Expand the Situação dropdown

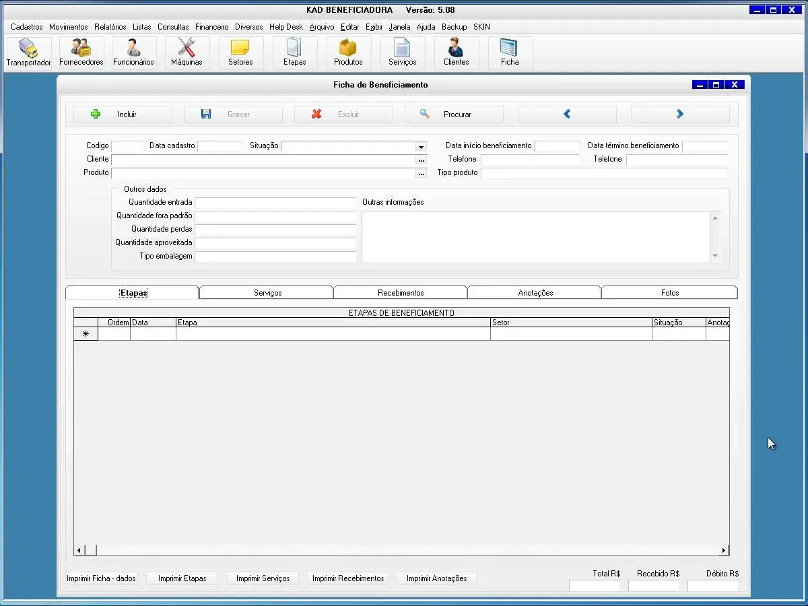421,147
